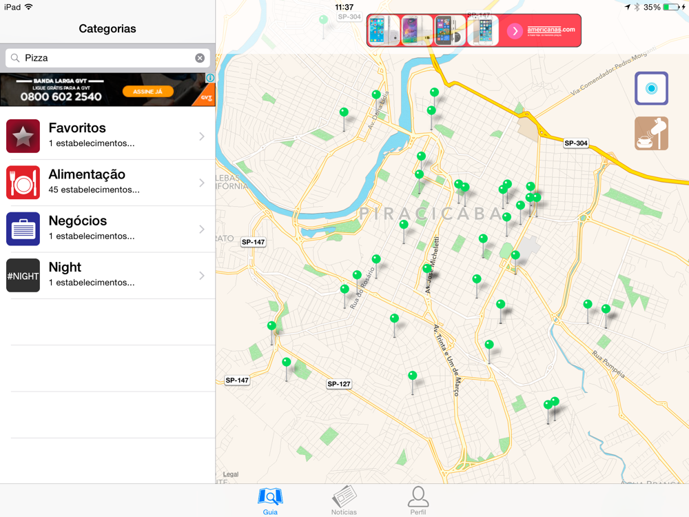Expand the Alimentação category chevron

[202, 183]
